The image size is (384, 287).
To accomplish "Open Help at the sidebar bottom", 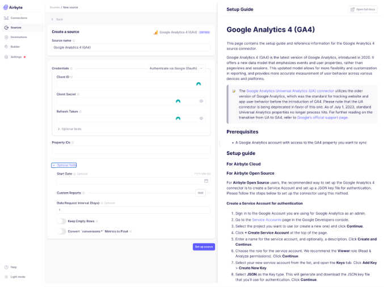I will tap(13, 267).
